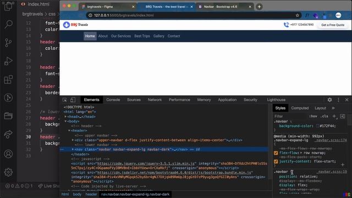Click the phone icon beside +977 number
Viewport: 352px width, 198px height.
tap(286, 25)
